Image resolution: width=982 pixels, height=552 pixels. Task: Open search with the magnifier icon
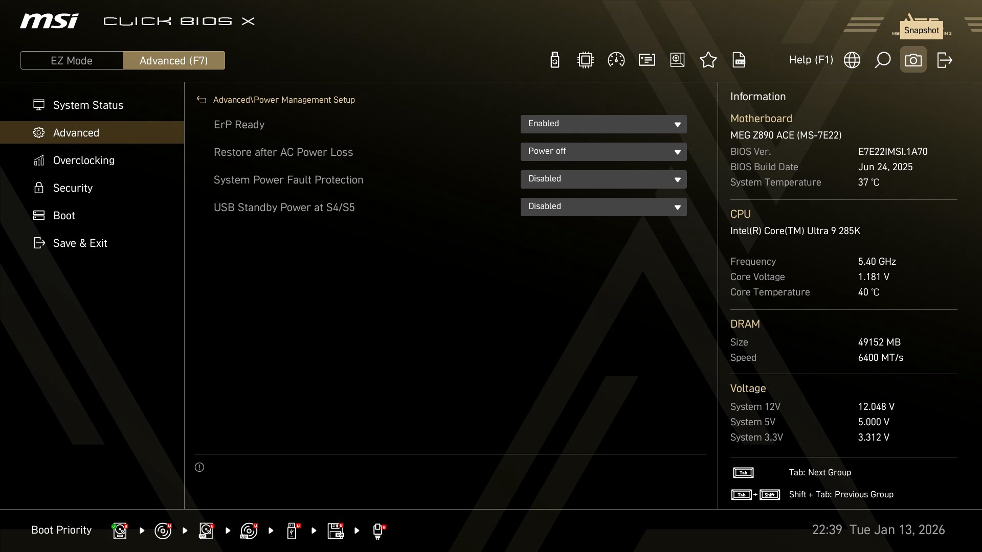882,60
